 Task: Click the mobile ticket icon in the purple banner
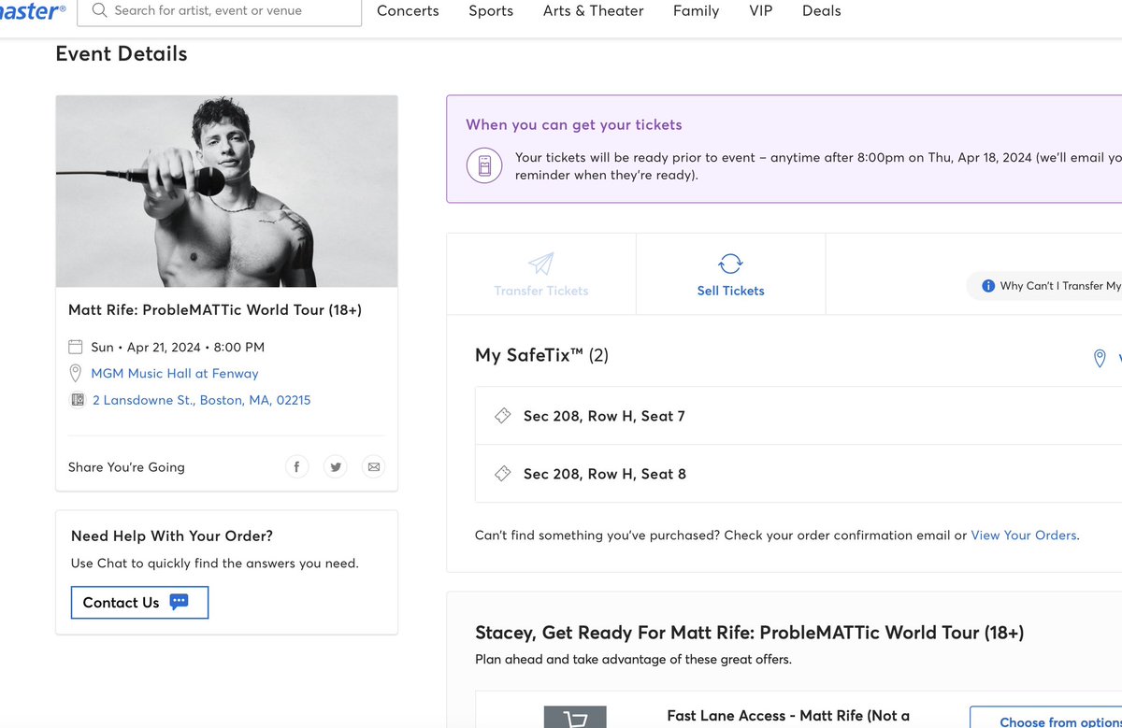483,165
